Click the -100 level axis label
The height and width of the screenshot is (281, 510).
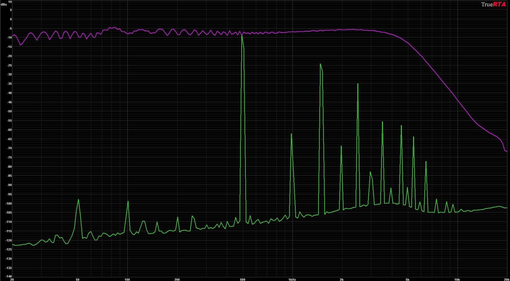[9, 203]
